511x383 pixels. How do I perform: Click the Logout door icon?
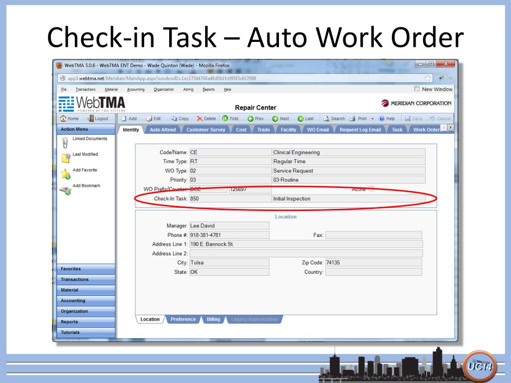click(91, 119)
